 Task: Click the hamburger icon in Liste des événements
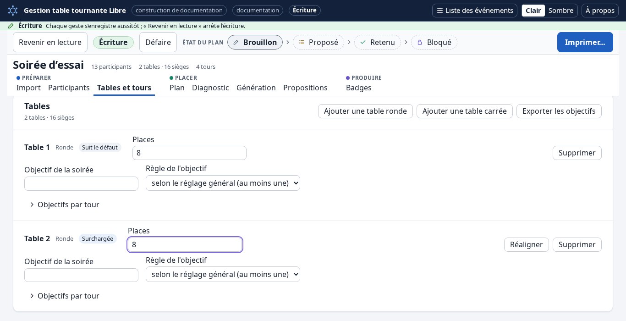(x=440, y=11)
